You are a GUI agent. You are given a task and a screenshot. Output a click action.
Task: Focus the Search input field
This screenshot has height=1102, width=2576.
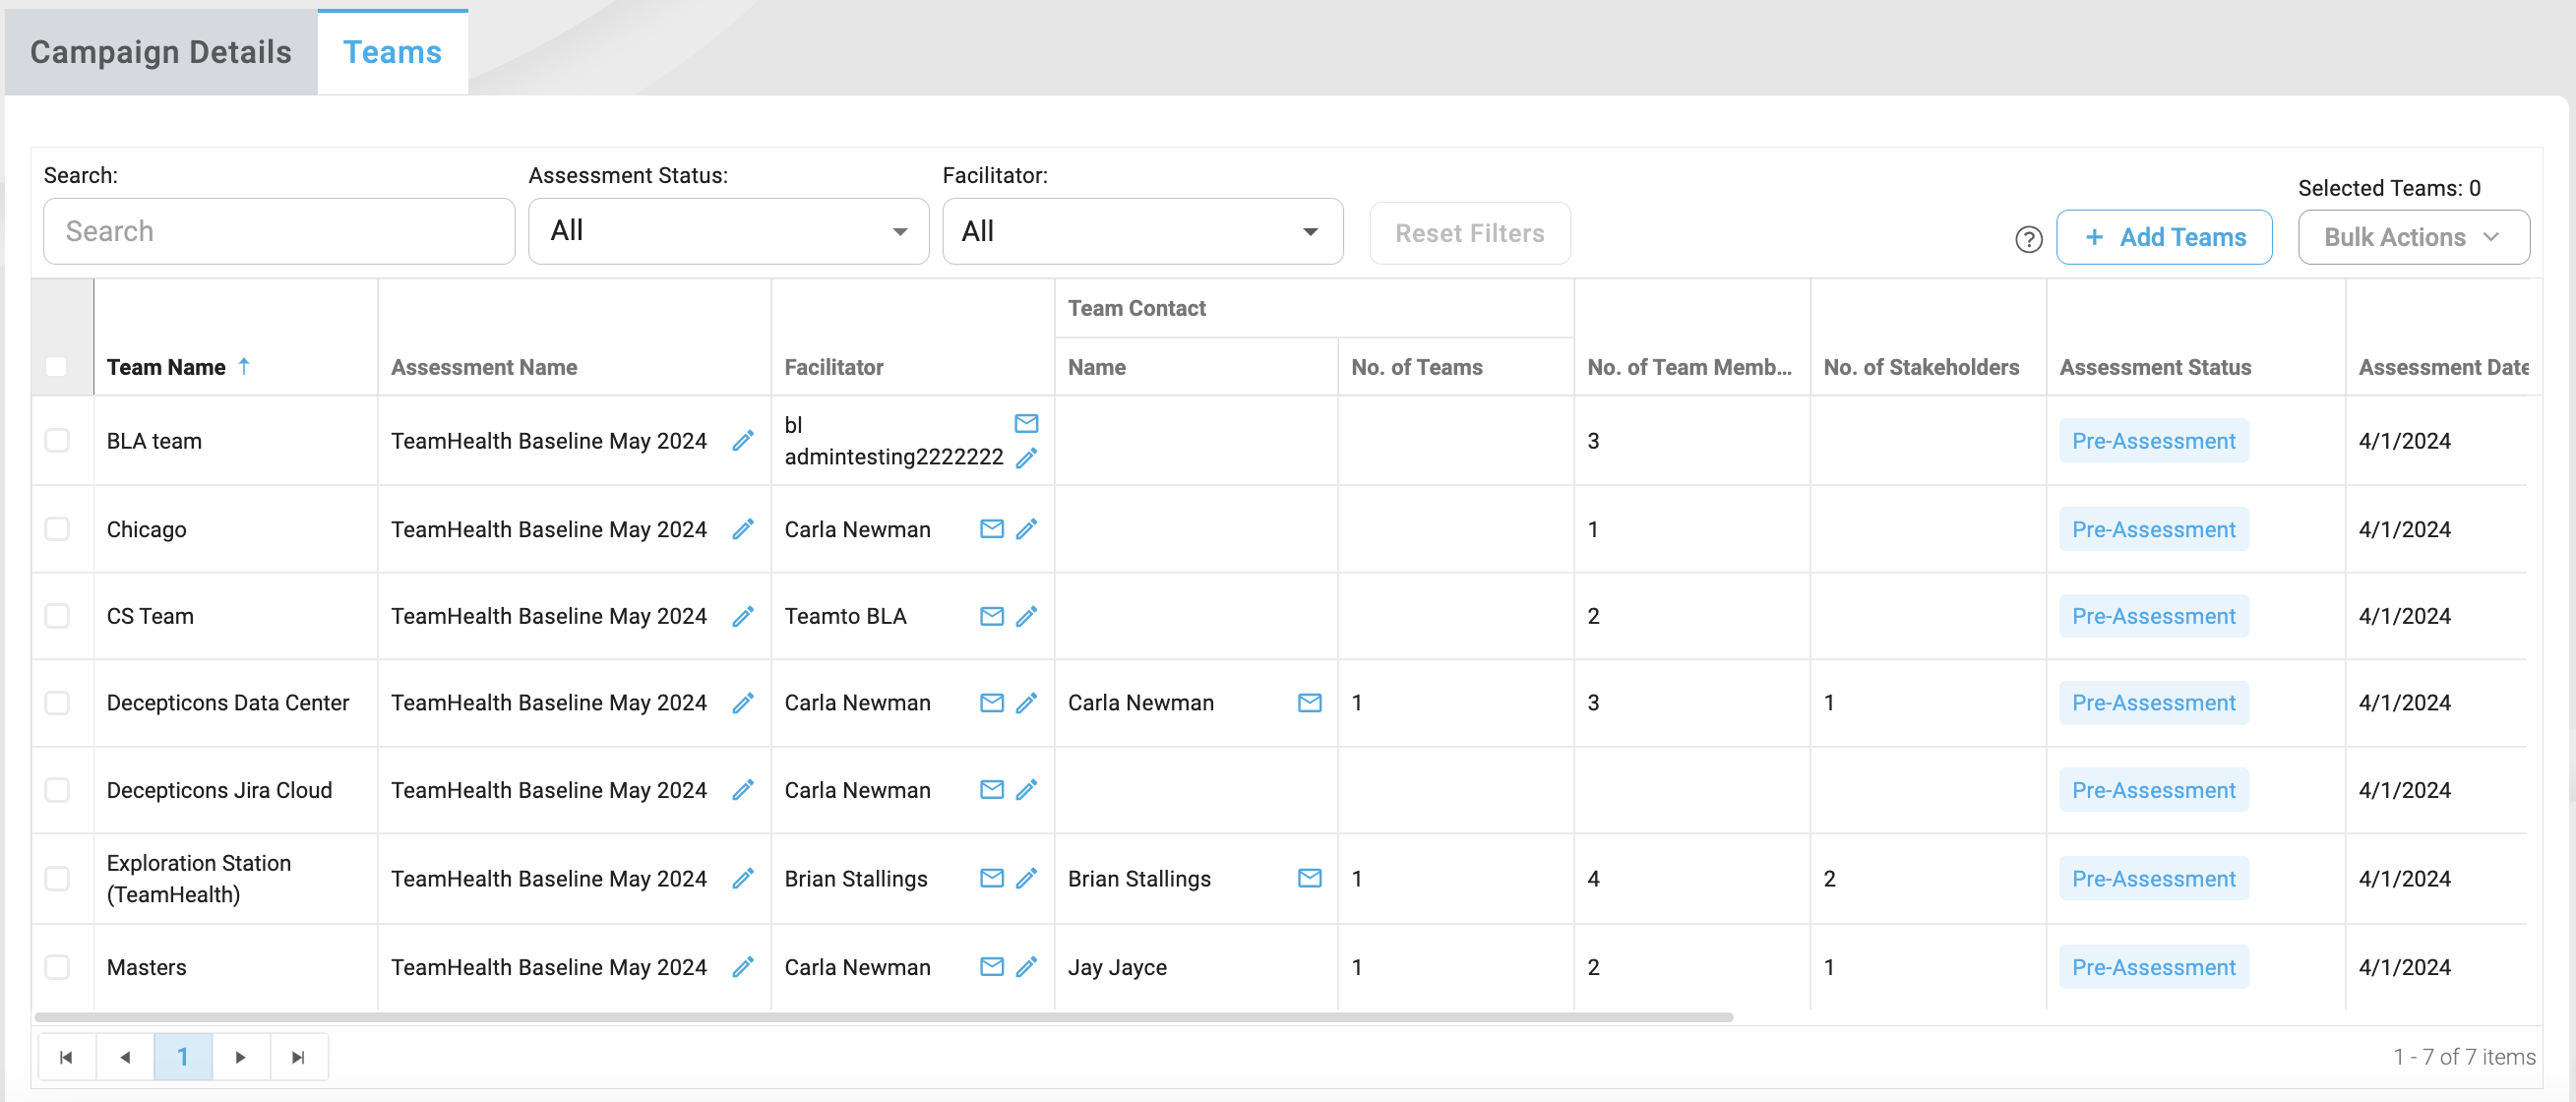[279, 231]
